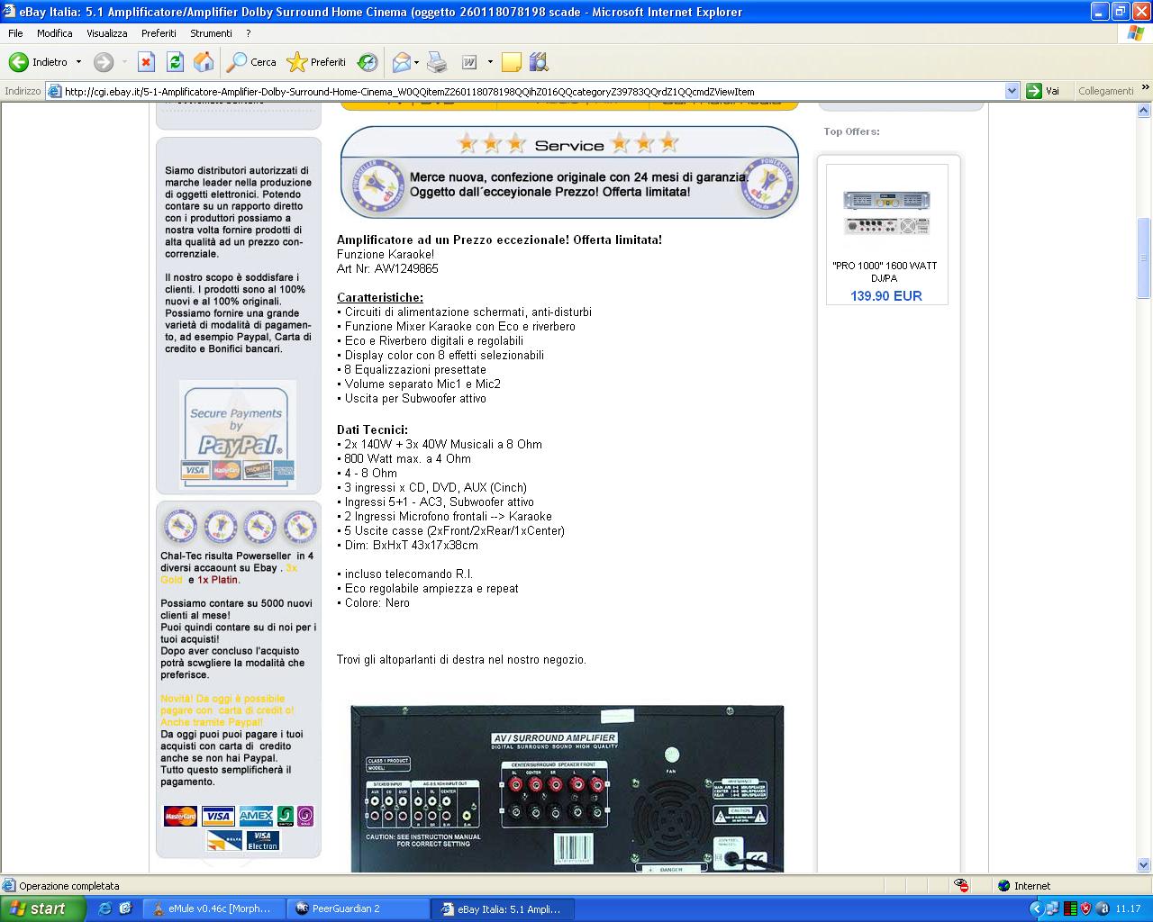Screen dimensions: 1153x922
Task: Switch to the eMule v0.46c taskbar window
Action: (213, 908)
